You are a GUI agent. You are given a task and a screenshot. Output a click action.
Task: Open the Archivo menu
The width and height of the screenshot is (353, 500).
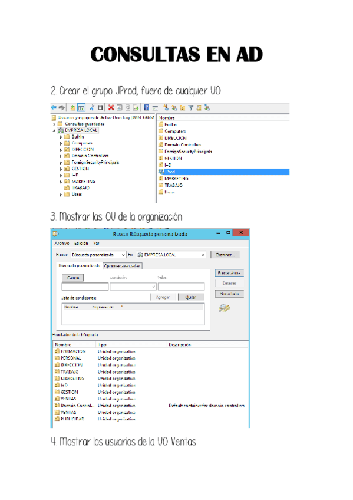[x=62, y=244]
